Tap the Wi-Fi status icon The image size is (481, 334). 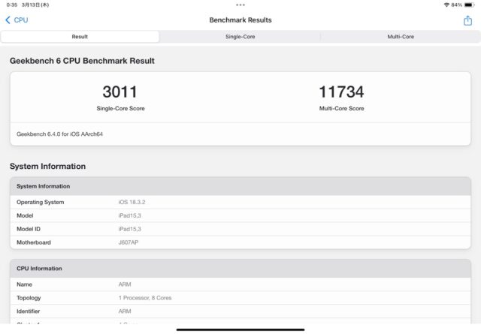(x=446, y=5)
